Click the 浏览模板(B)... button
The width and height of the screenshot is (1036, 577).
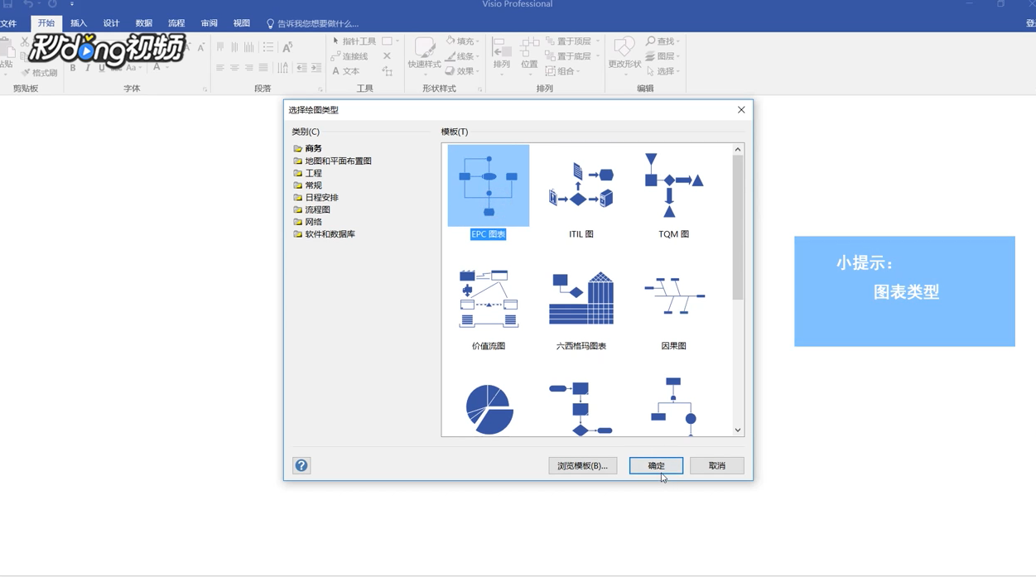click(583, 466)
